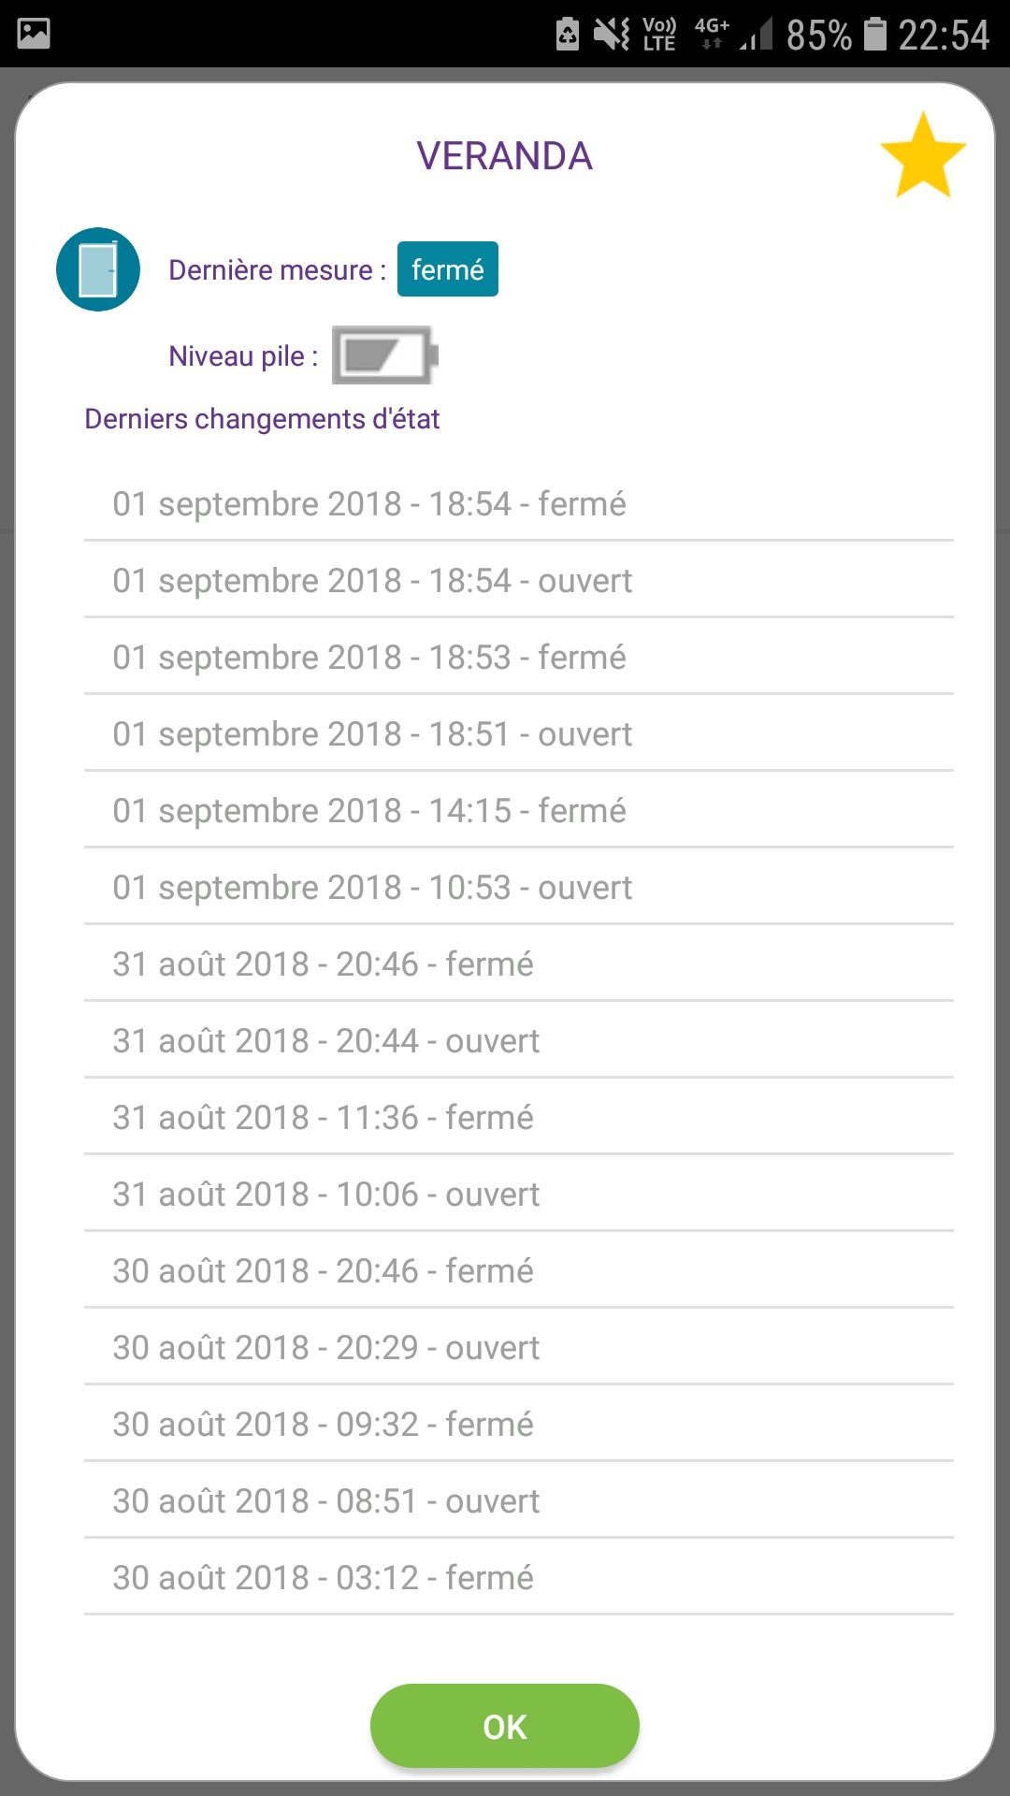Toggle the yellow favorite star
This screenshot has height=1796, width=1010.
[922, 156]
